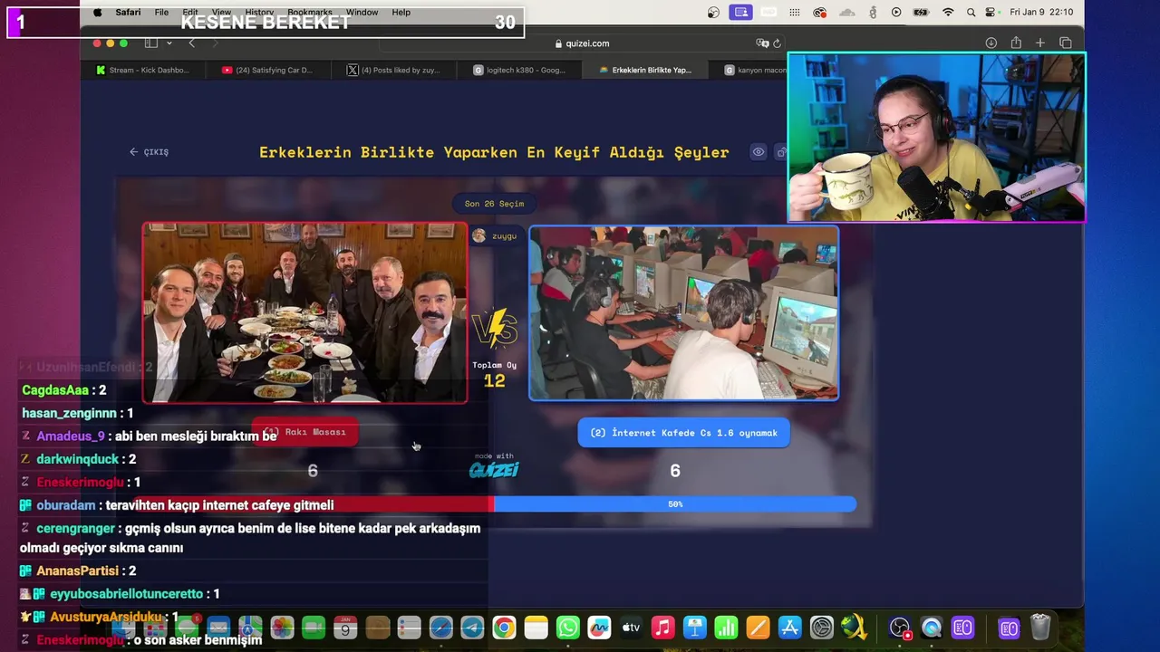Toggle the eye visibility icon beside title
The width and height of the screenshot is (1160, 652).
coord(759,152)
